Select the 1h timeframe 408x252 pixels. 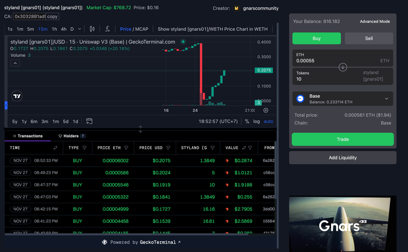click(54, 29)
